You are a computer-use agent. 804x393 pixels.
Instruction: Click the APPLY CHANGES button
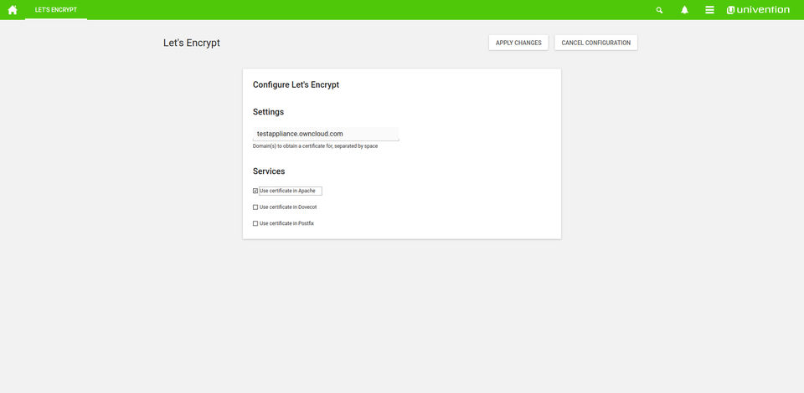tap(518, 43)
